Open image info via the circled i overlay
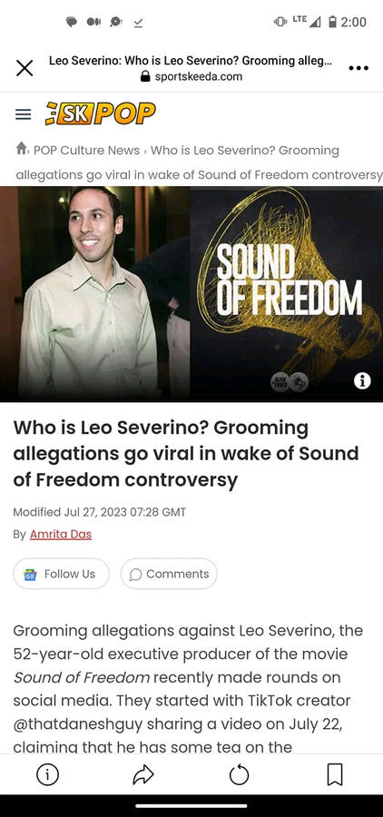 362,381
